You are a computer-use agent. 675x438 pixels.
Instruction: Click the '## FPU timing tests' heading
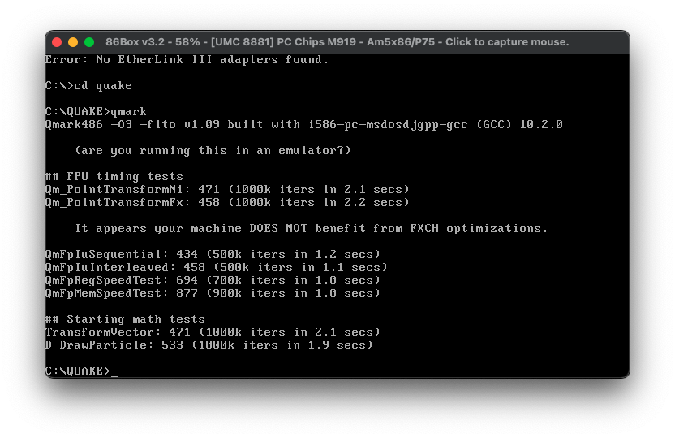(x=114, y=176)
